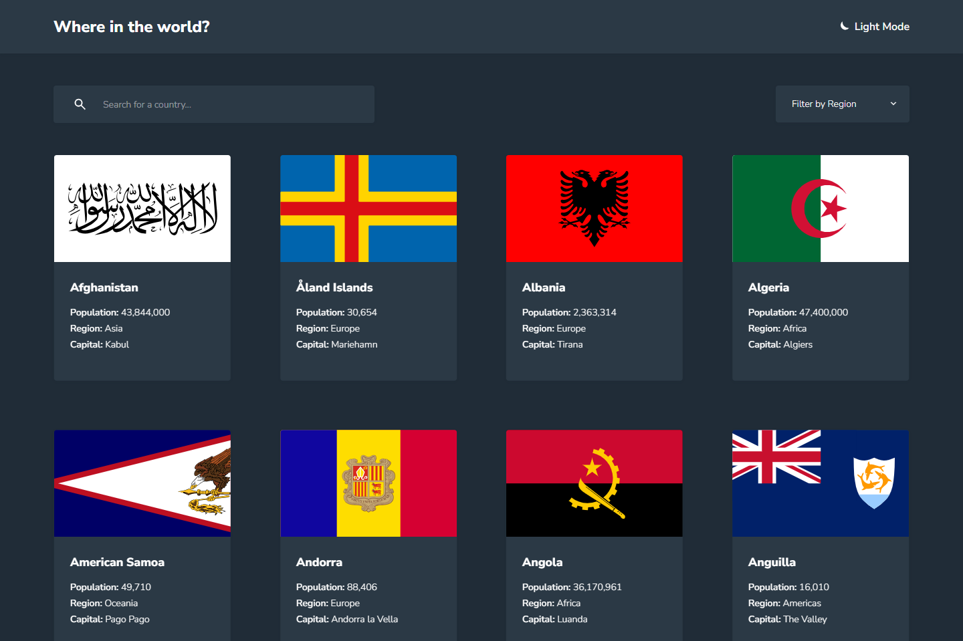
Task: Click Region: Asia text
Action: pyautogui.click(x=96, y=328)
